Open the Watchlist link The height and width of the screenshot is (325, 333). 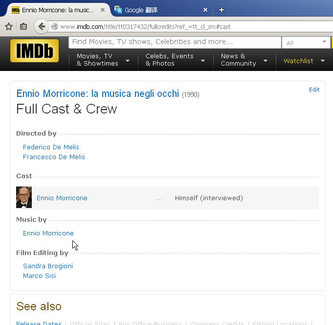(298, 61)
